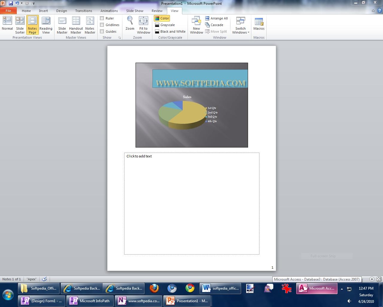Fit the slide to window

[143, 25]
